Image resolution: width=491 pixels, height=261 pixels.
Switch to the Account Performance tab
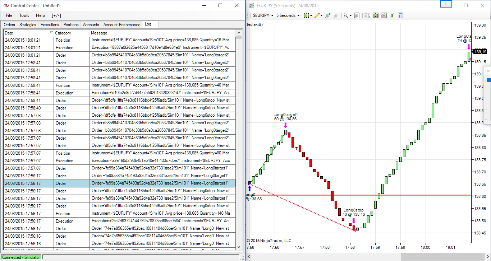pyautogui.click(x=122, y=25)
